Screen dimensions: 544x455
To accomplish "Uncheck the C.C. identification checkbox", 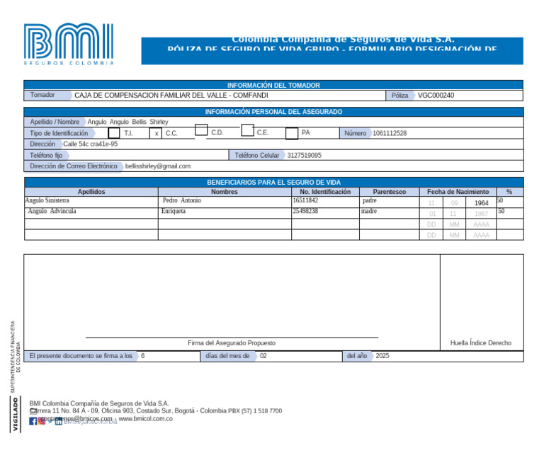I will [x=156, y=133].
